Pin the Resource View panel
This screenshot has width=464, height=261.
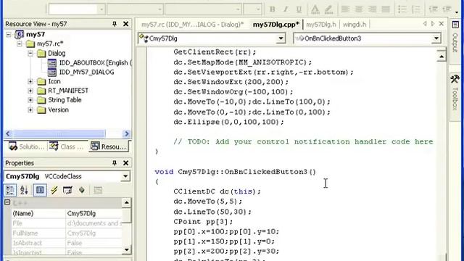click(x=115, y=24)
